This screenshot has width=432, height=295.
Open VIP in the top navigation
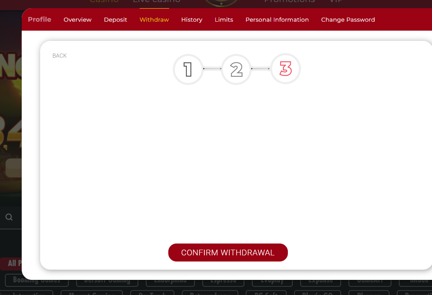pos(336,2)
